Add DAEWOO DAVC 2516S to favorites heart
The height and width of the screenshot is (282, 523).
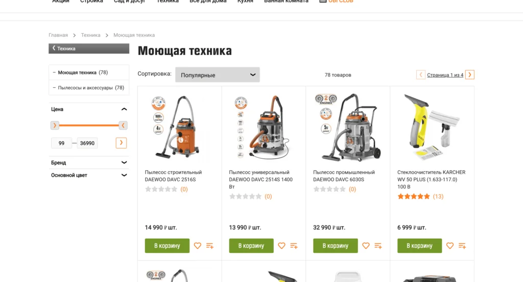[198, 246]
